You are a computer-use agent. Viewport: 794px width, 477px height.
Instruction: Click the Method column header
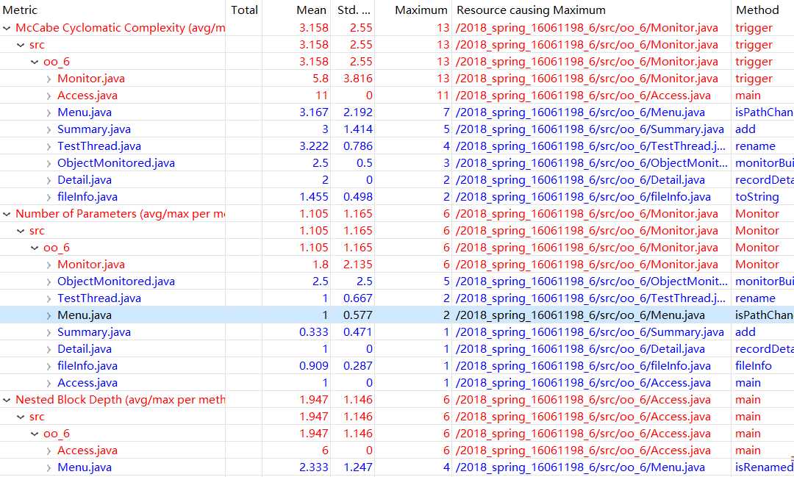(x=757, y=10)
